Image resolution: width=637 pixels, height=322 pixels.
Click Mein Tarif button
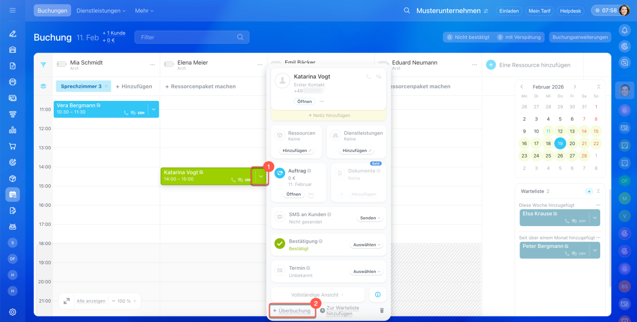(x=540, y=10)
